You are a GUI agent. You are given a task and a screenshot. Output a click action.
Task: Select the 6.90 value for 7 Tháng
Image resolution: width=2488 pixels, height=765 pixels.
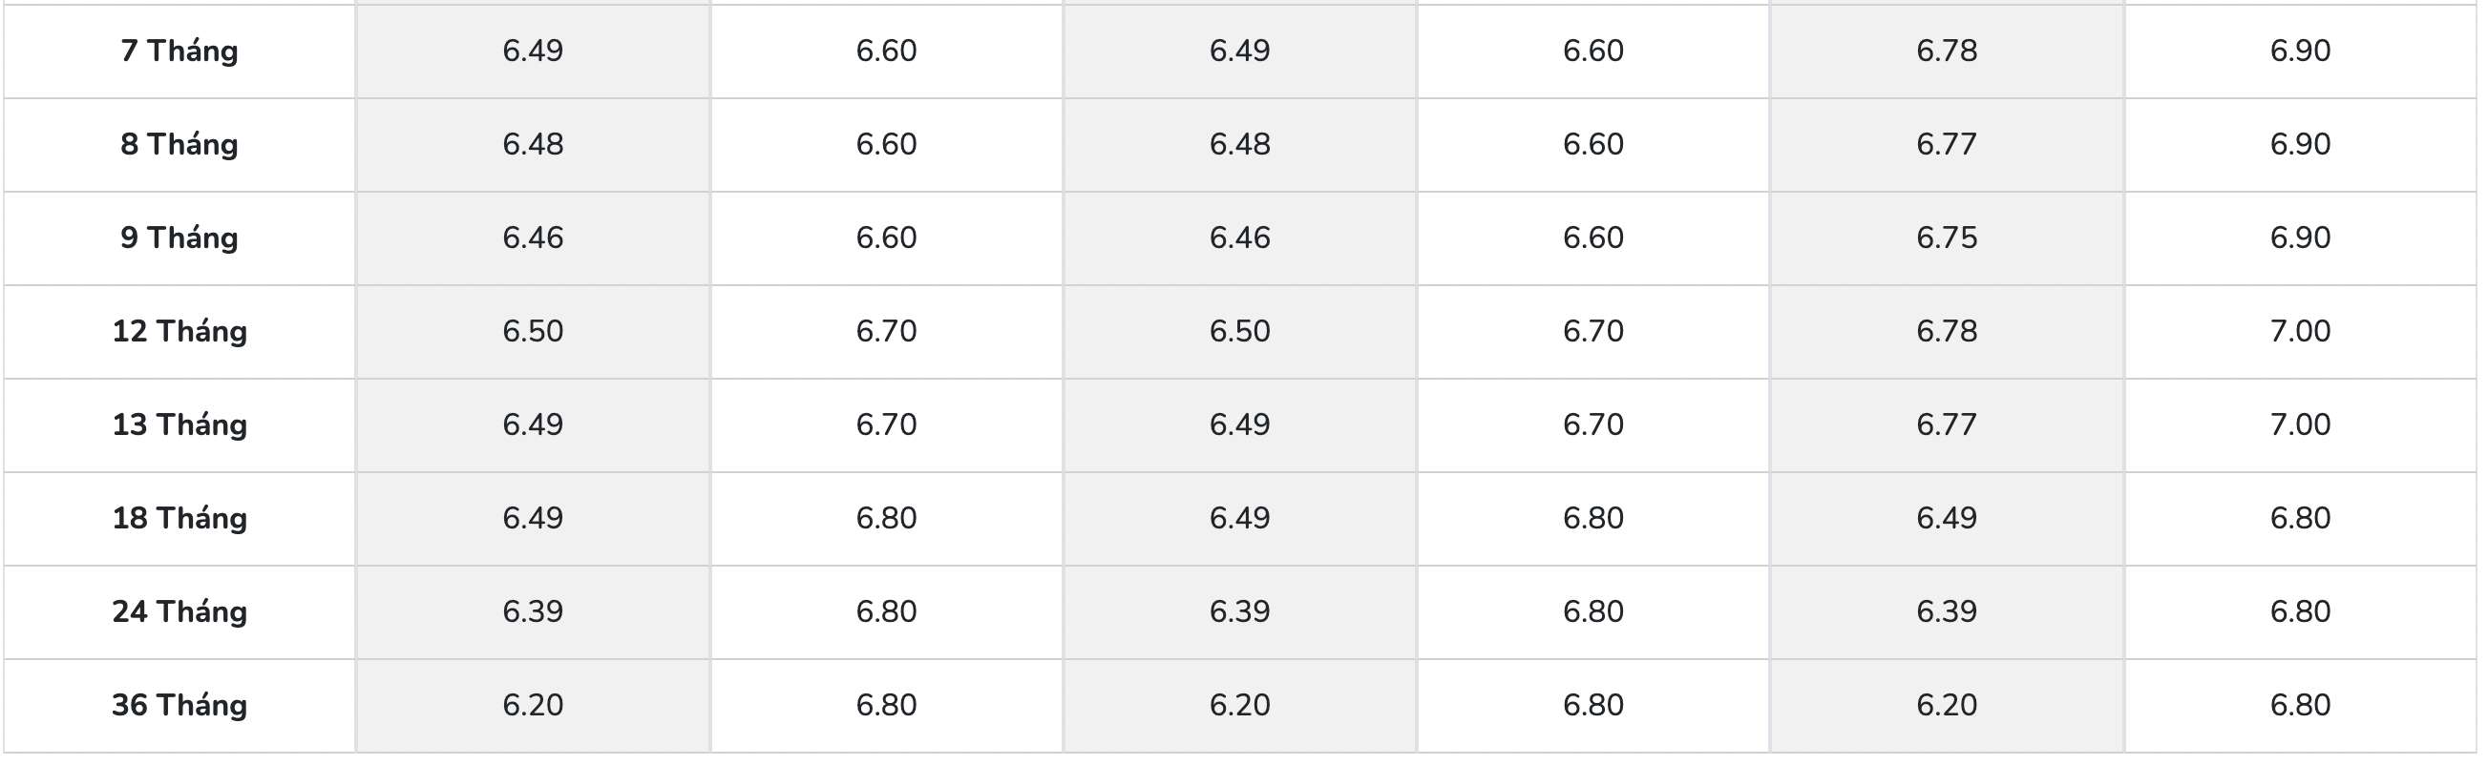[2300, 51]
